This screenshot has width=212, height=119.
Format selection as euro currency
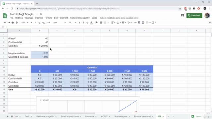[x=32, y=23]
